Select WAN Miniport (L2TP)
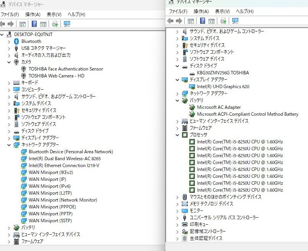Image resolution: width=308 pixels, height=251 pixels. 50,193
